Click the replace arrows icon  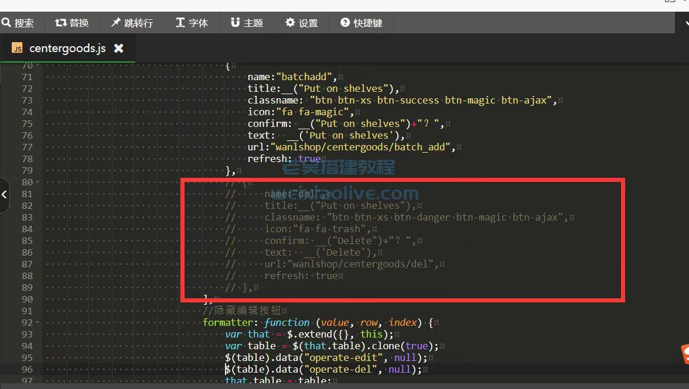[x=60, y=23]
